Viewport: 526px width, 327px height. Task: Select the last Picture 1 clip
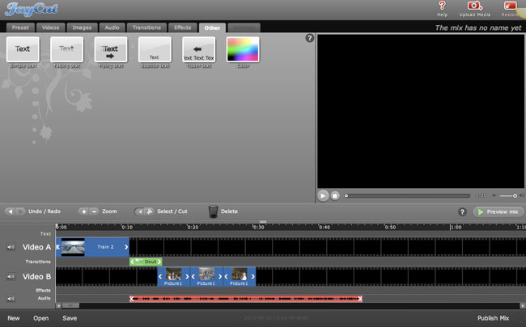[x=240, y=276]
